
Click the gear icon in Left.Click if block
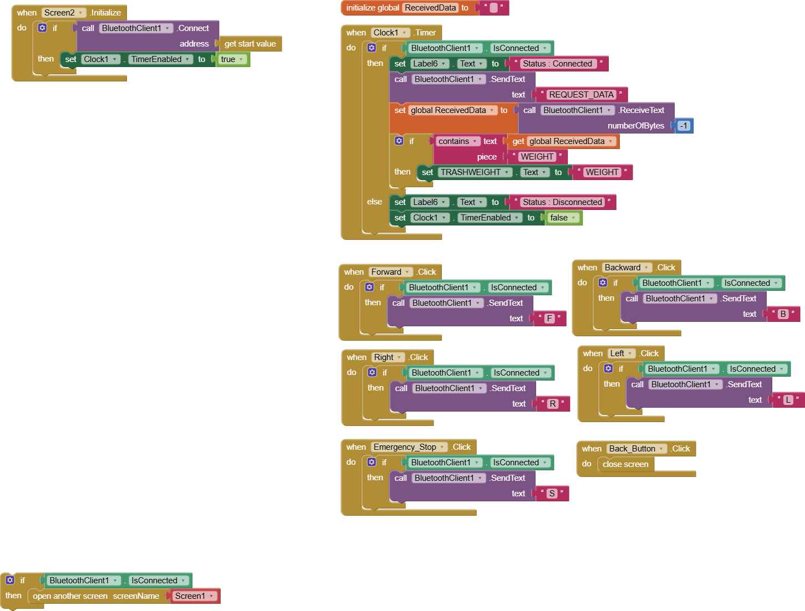coord(609,368)
